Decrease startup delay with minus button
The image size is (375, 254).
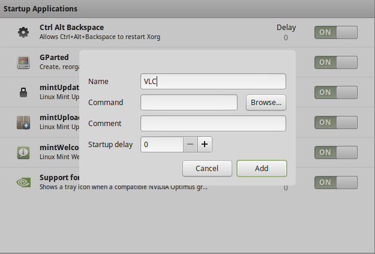(190, 145)
